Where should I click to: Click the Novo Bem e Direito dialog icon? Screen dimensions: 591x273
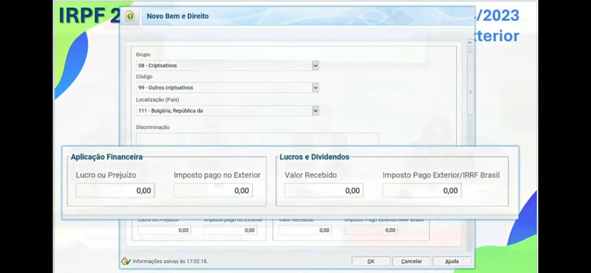130,17
